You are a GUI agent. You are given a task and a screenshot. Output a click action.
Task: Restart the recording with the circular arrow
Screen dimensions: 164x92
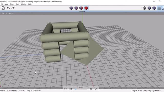[x=66, y=89]
